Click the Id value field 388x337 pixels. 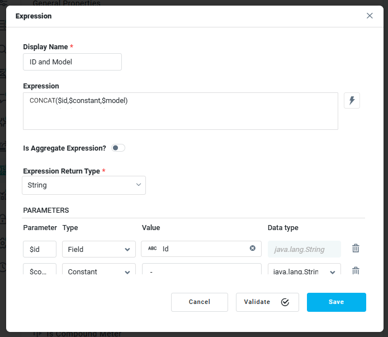[x=204, y=249]
